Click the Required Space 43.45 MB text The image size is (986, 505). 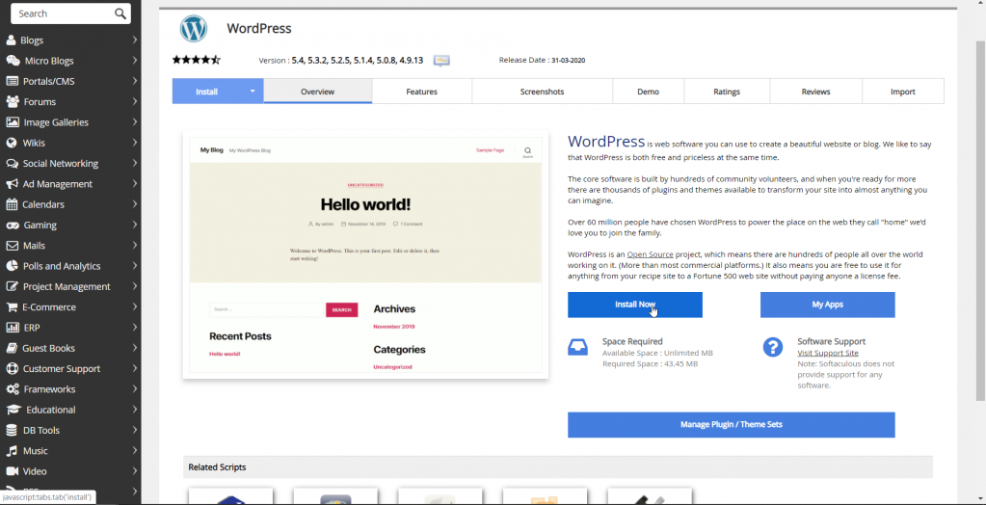[651, 363]
